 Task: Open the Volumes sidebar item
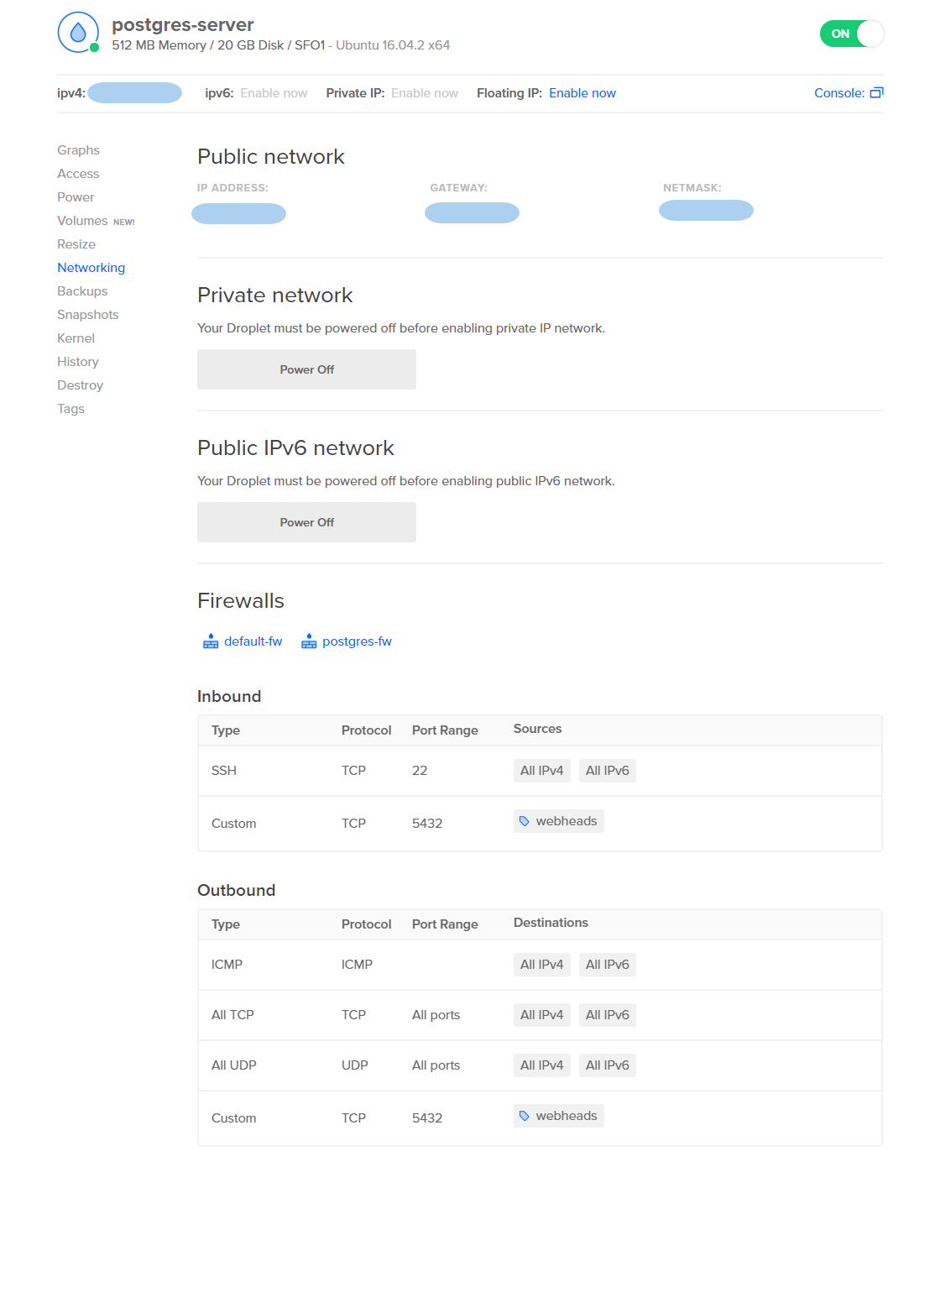click(82, 221)
